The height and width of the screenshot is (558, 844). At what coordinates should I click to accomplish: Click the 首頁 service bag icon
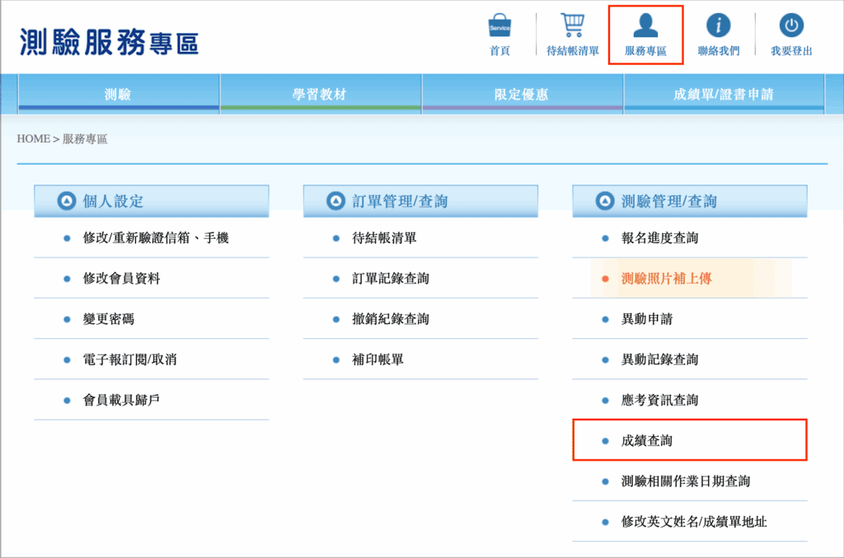(x=499, y=26)
